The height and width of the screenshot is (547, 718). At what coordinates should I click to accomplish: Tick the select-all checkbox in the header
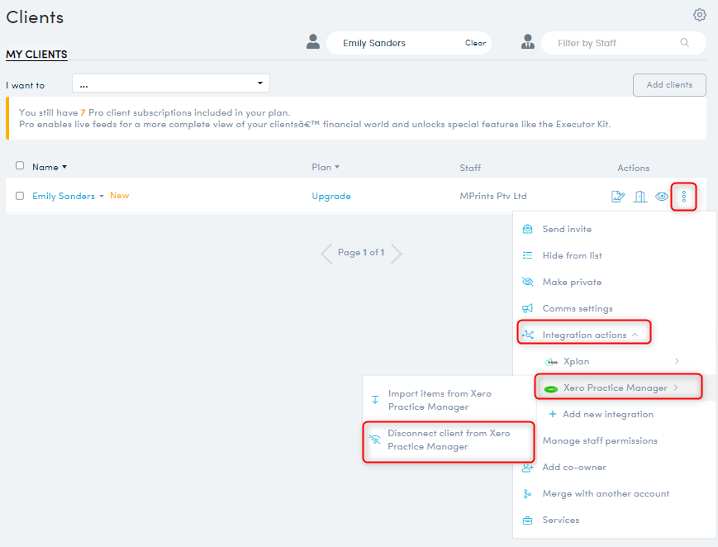click(x=20, y=165)
